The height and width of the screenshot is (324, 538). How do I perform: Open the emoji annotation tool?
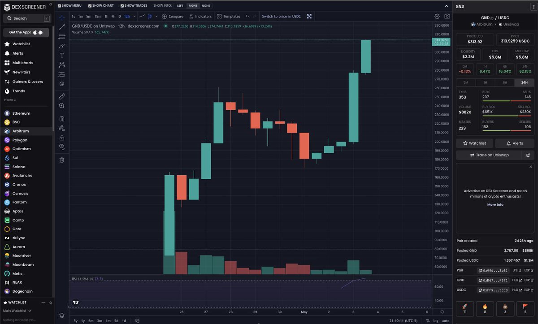(61, 83)
